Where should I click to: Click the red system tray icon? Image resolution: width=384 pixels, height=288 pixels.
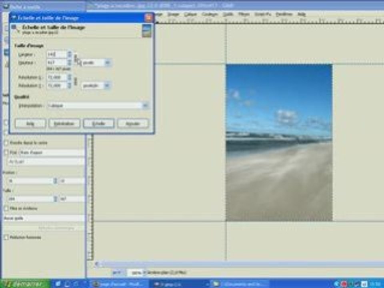pyautogui.click(x=344, y=284)
